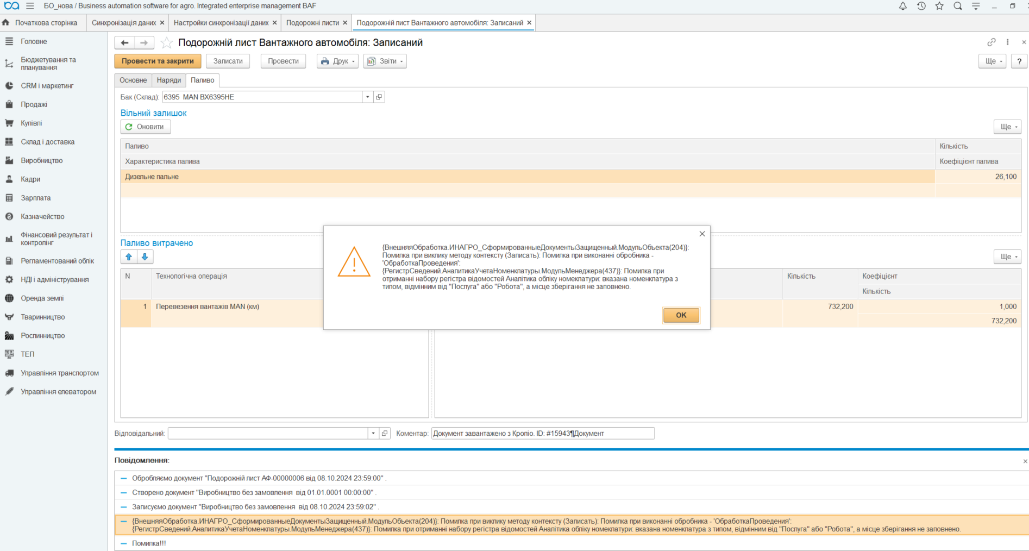The image size is (1029, 551).
Task: Open CRM і маркетинг section
Action: coord(47,86)
